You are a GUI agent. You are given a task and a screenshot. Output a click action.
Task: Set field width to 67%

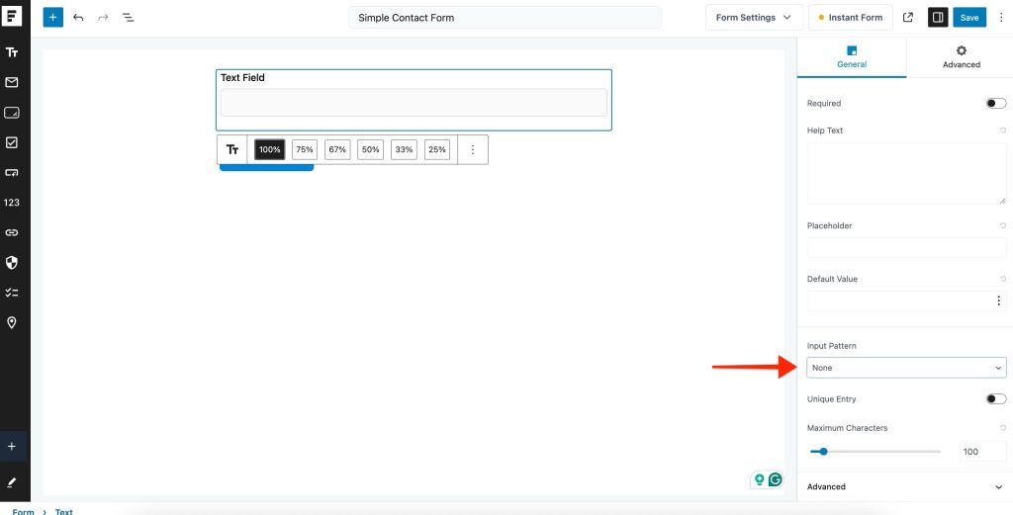point(337,149)
